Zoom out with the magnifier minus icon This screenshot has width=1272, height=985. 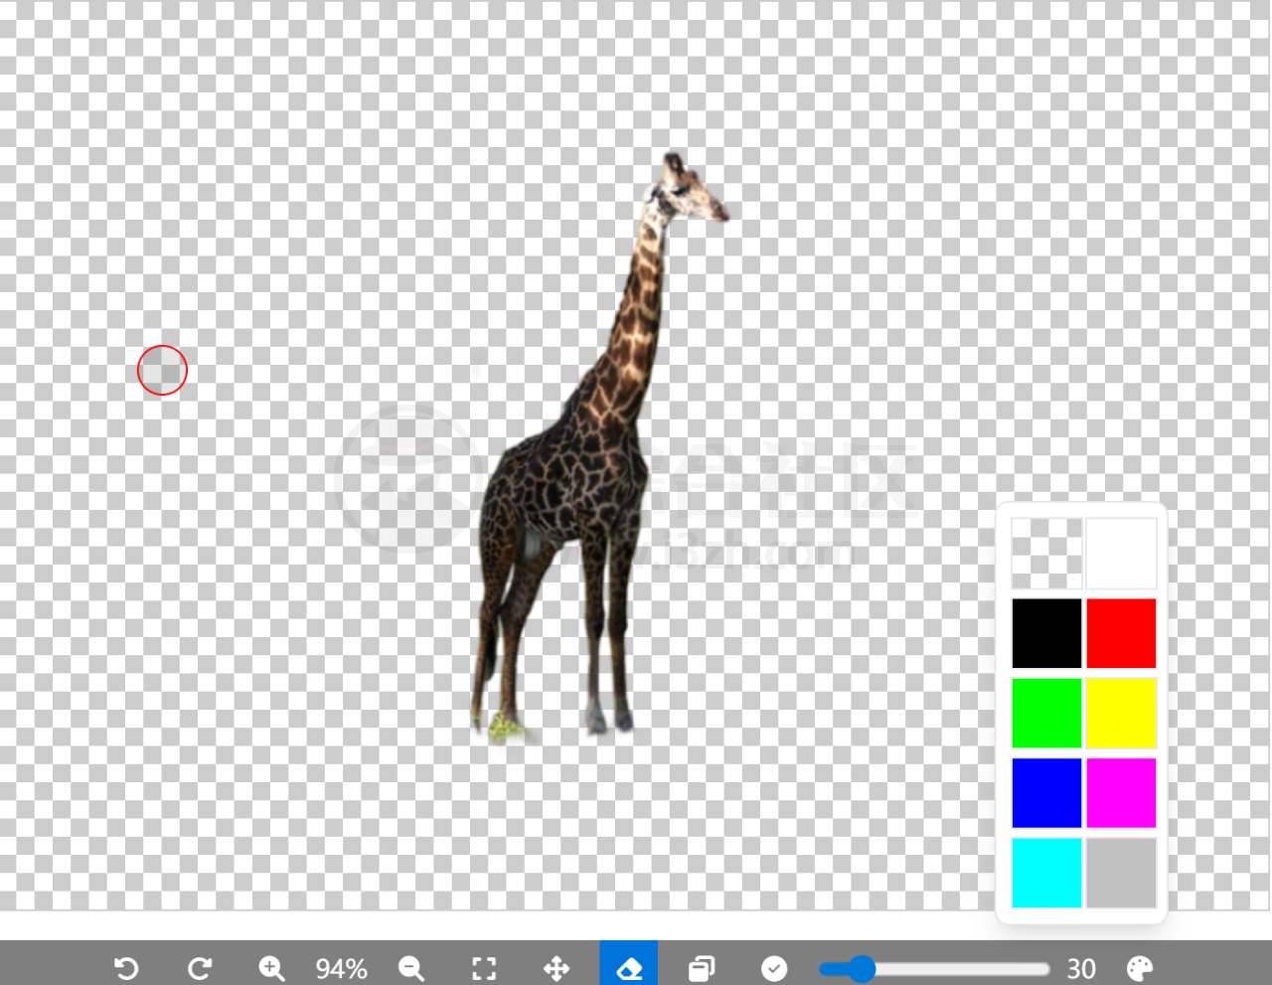click(410, 968)
